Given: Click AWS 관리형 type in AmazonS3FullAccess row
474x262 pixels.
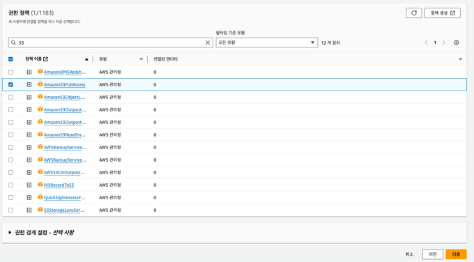Looking at the screenshot, I should pos(110,84).
